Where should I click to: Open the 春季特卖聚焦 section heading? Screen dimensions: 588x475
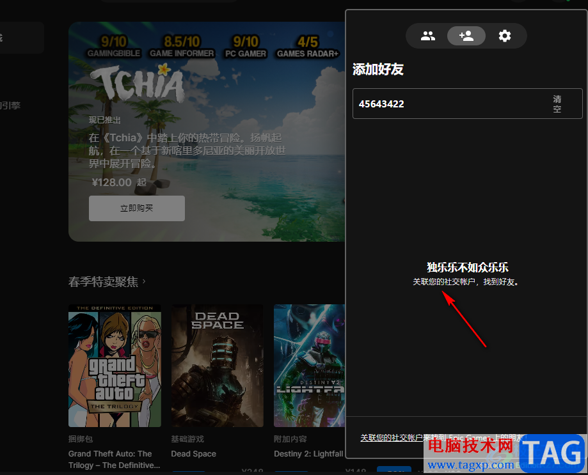[x=103, y=281]
